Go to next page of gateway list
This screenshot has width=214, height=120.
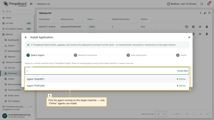[x=201, y=114]
